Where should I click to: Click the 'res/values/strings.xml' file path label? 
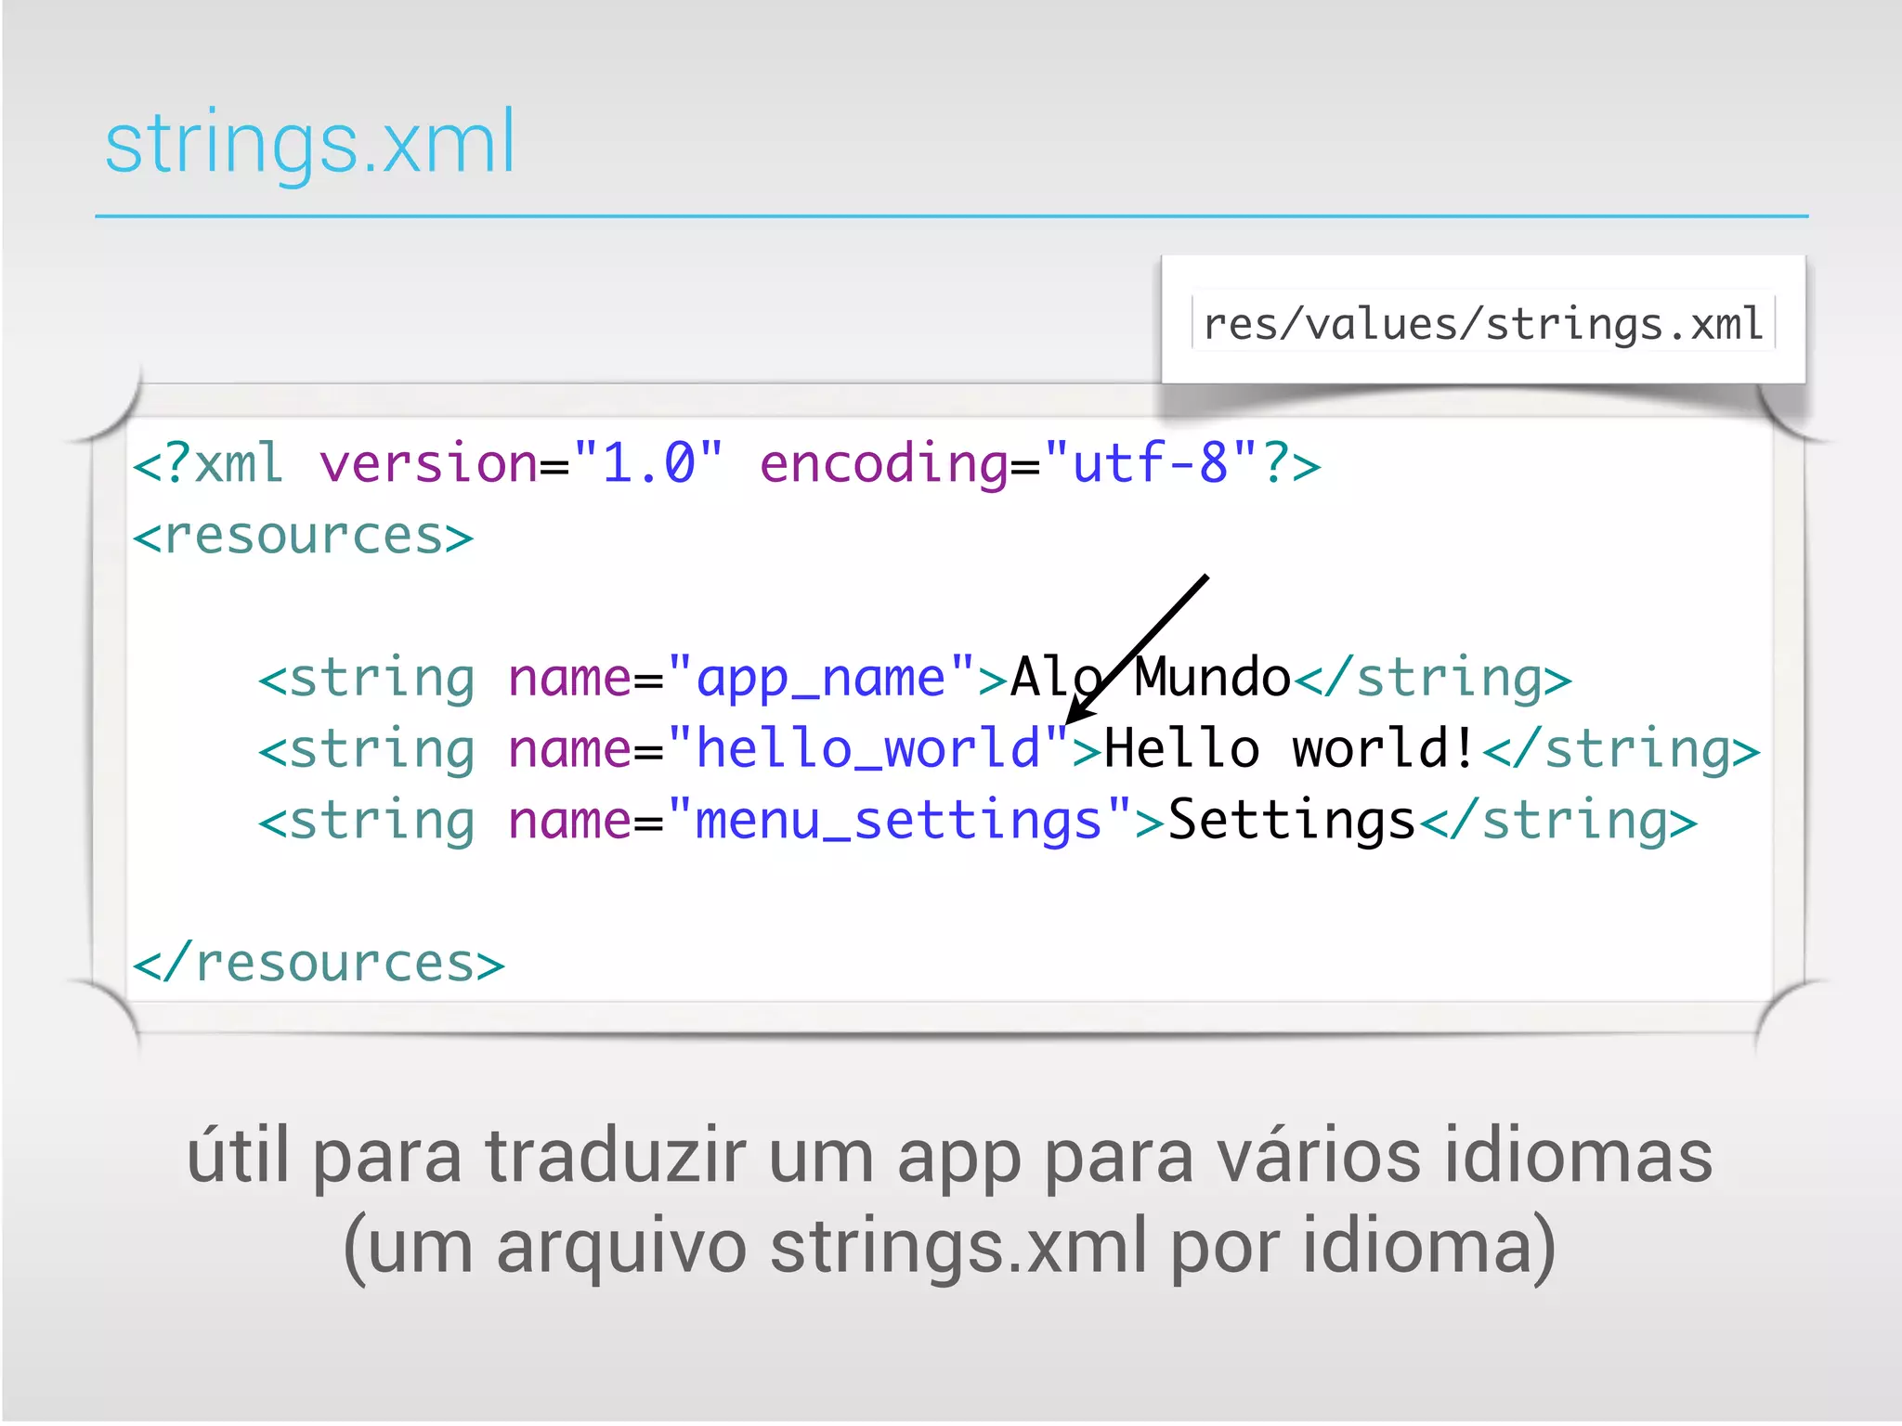click(1483, 324)
